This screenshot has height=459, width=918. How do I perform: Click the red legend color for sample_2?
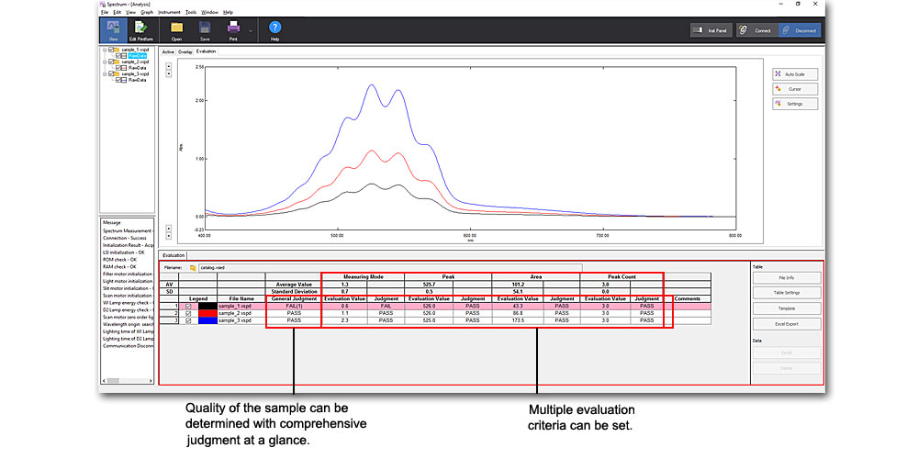[207, 313]
